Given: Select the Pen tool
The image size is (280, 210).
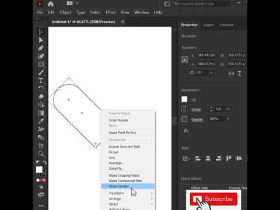Looking at the screenshot, I should coord(41,48).
